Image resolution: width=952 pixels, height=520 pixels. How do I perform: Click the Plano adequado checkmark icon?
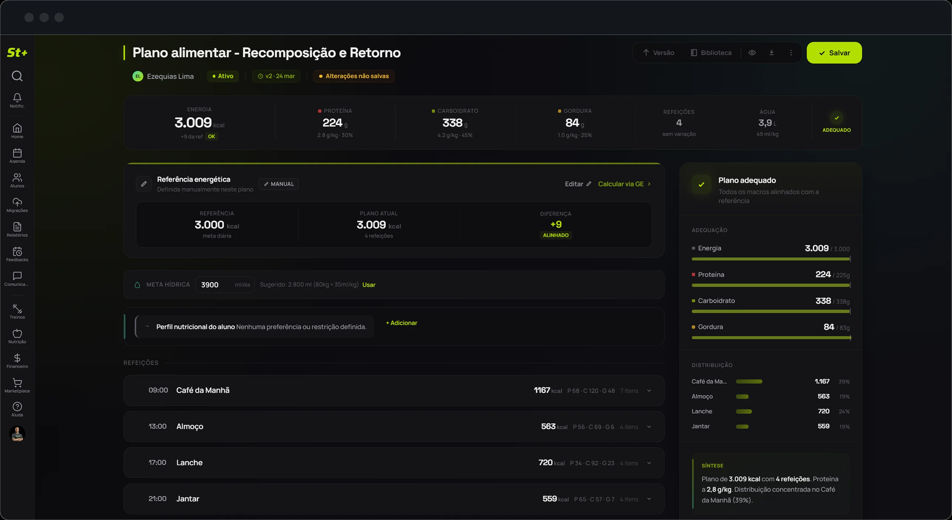click(701, 184)
